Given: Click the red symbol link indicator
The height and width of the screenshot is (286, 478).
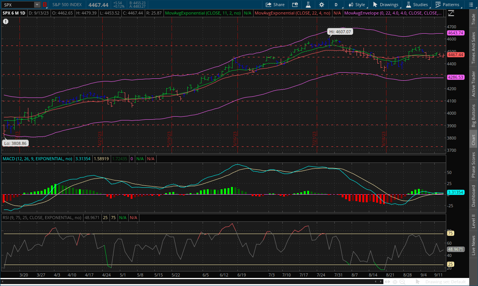Looking at the screenshot, I should coord(44,5).
